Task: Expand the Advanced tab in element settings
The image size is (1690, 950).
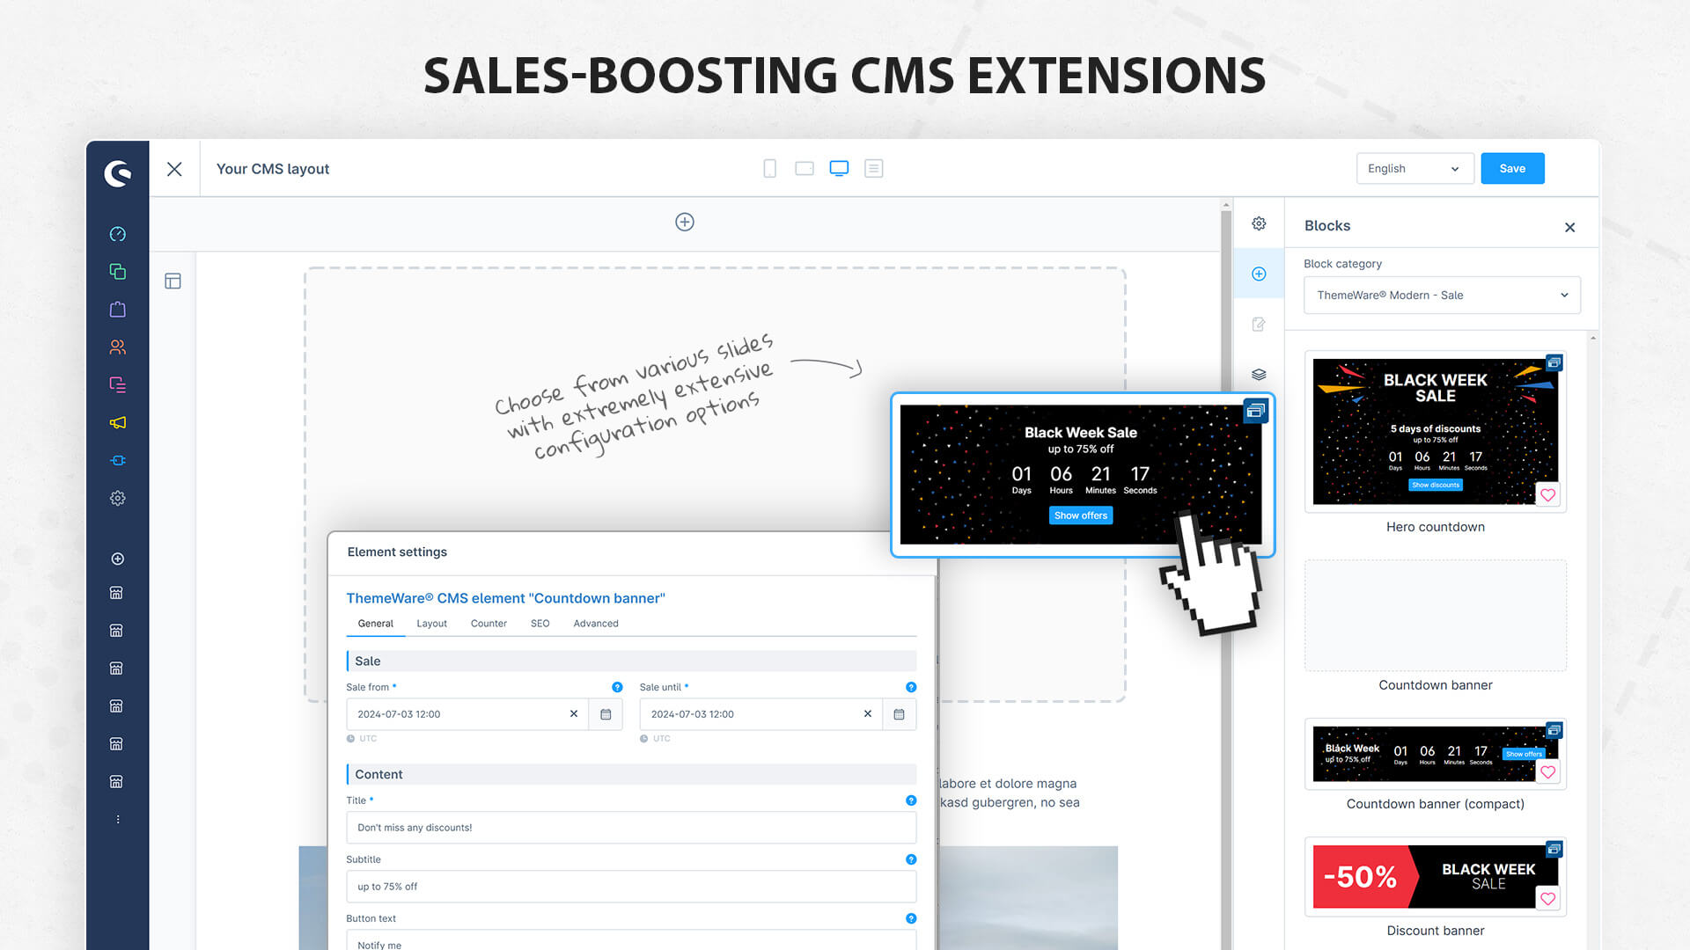Action: tap(595, 623)
